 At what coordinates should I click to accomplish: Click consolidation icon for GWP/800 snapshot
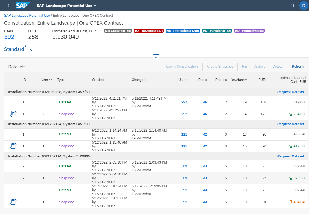(13, 146)
